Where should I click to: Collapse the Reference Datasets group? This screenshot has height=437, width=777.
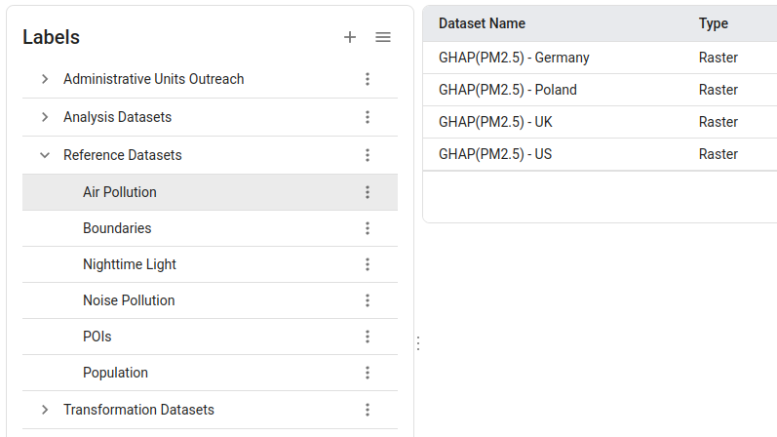[x=45, y=155]
